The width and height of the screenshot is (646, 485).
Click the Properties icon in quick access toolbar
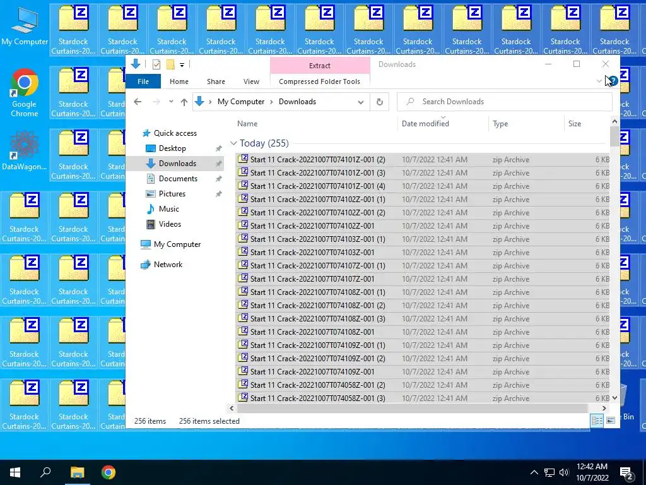point(156,64)
